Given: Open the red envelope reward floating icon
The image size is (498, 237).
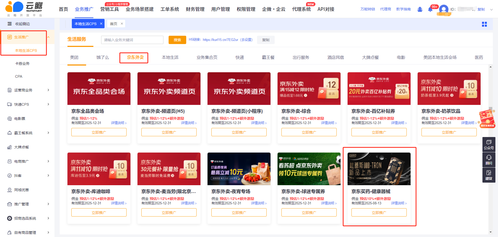Looking at the screenshot, I should (x=487, y=119).
